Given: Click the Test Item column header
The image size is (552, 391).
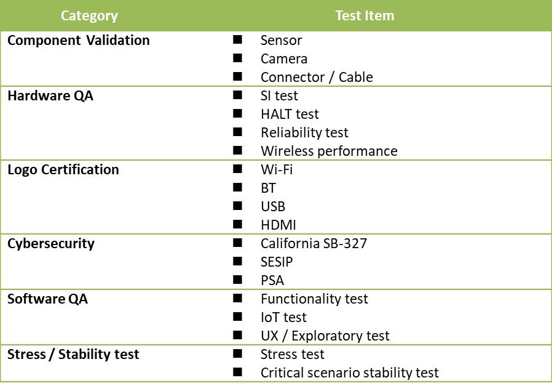Looking at the screenshot, I should coord(365,15).
